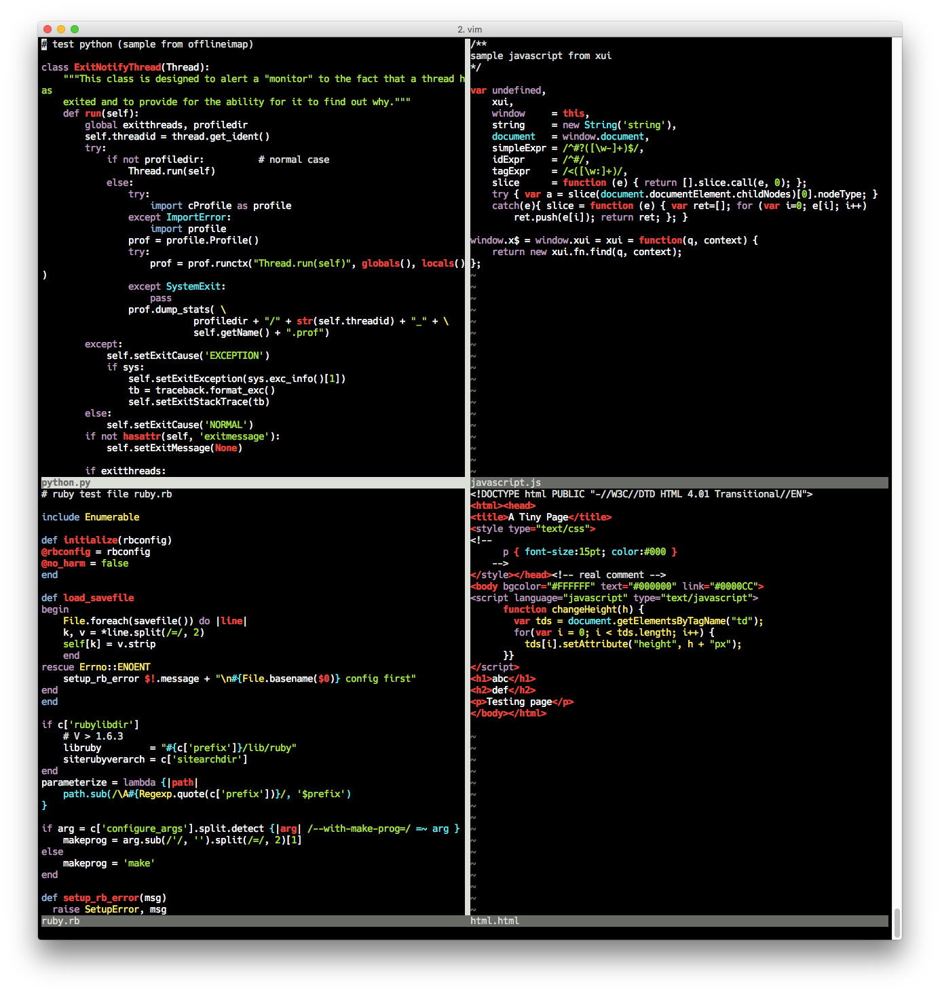Click '<title>A Tiny Page</title>' line
This screenshot has width=940, height=994.
point(541,517)
